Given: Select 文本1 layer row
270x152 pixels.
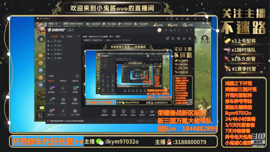Looking at the screenshot, I should click(x=63, y=50).
